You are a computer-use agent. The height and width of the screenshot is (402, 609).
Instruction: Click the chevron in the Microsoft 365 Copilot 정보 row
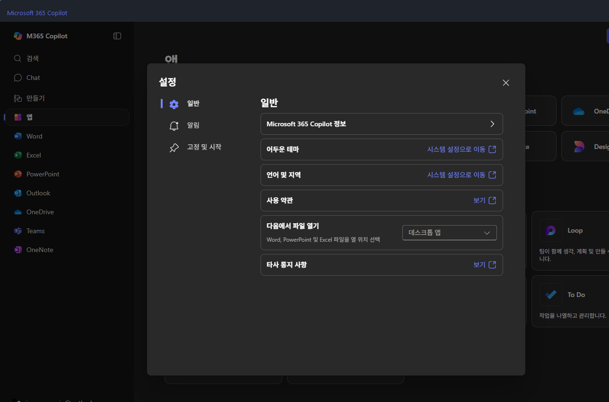[492, 124]
